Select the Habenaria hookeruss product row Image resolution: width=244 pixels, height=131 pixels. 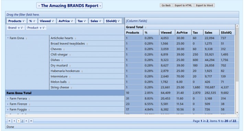coord(87,71)
